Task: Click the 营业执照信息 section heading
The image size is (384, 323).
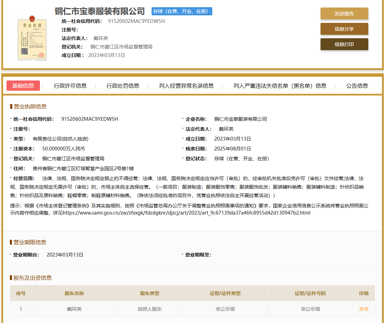Action: click(30, 106)
